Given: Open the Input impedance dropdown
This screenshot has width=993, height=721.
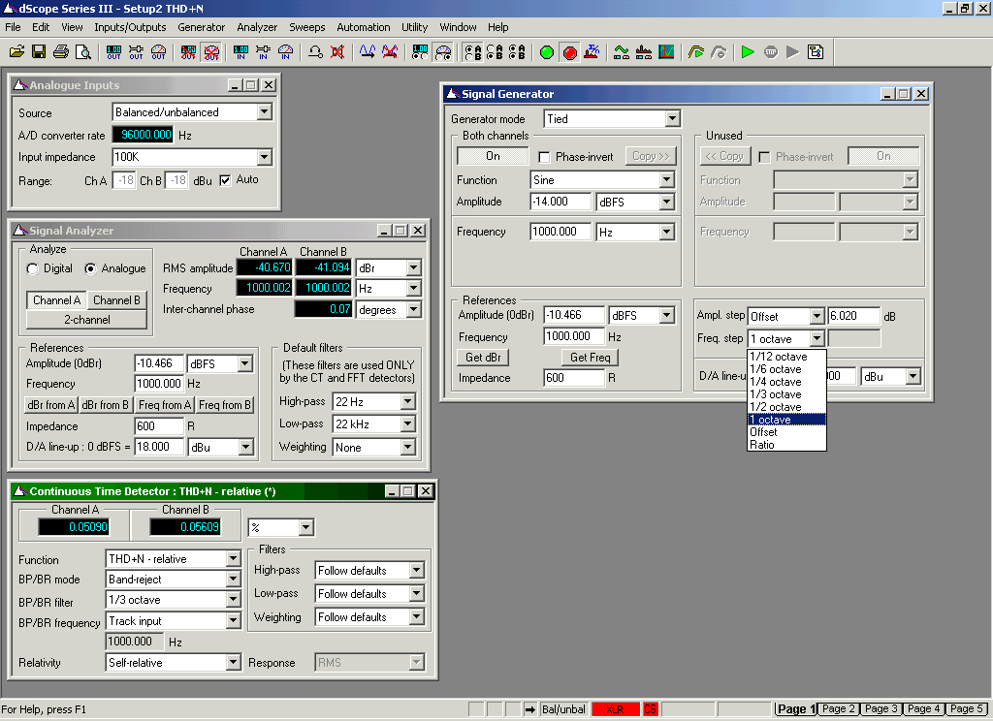Looking at the screenshot, I should pos(265,157).
